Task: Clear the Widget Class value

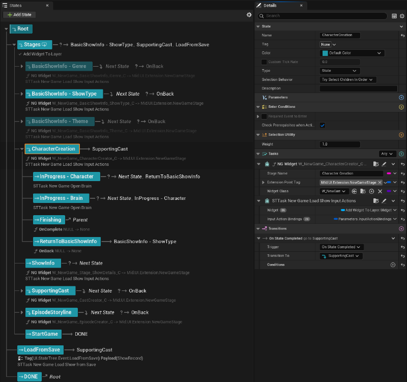Action: (x=380, y=191)
